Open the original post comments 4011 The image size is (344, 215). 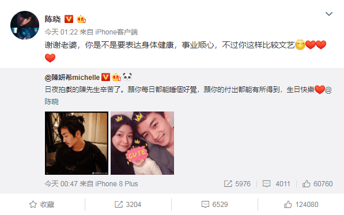[277, 184]
